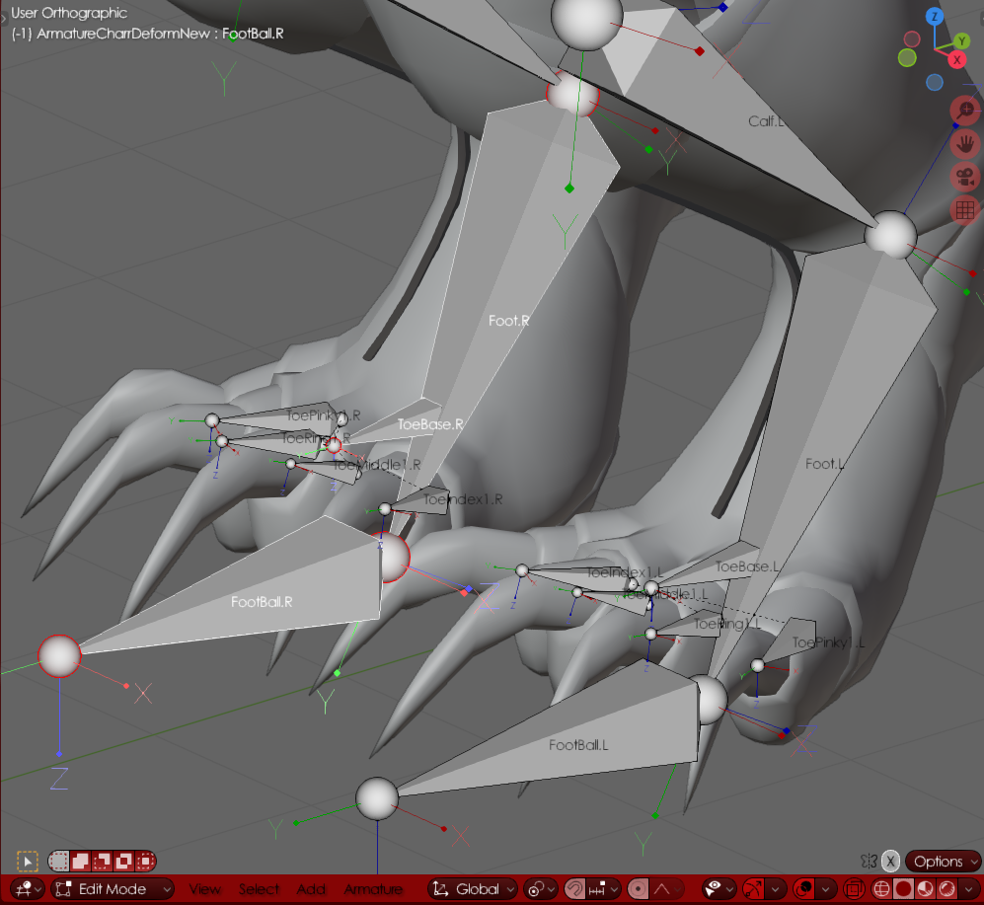Switch to rendered viewport shading
984x905 pixels.
[x=946, y=888]
